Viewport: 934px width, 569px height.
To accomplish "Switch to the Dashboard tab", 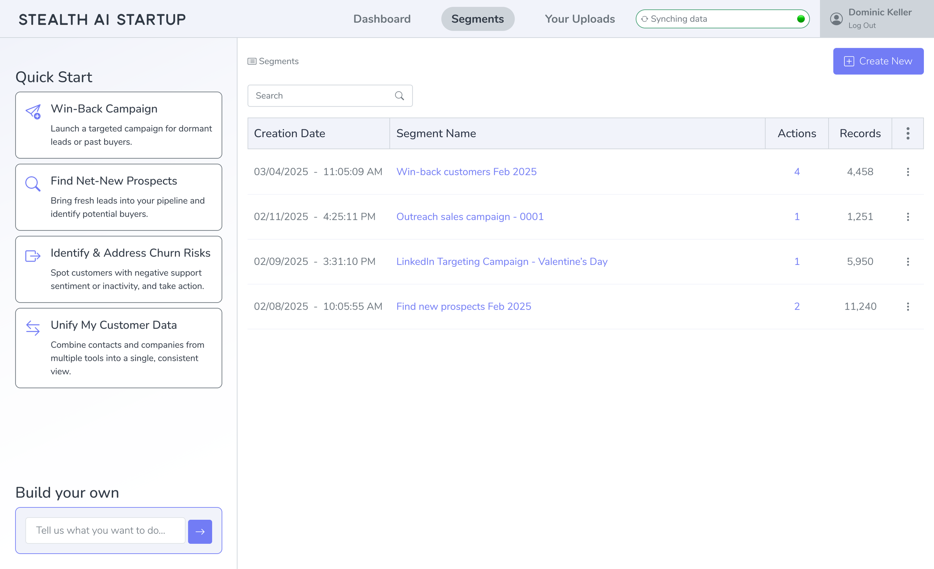I will tap(382, 19).
